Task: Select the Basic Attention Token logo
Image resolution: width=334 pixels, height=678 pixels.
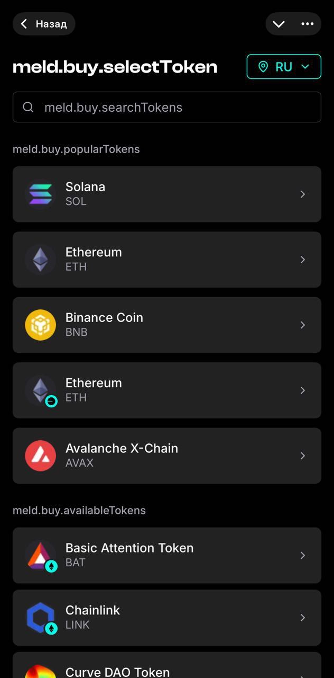Action: (41, 555)
